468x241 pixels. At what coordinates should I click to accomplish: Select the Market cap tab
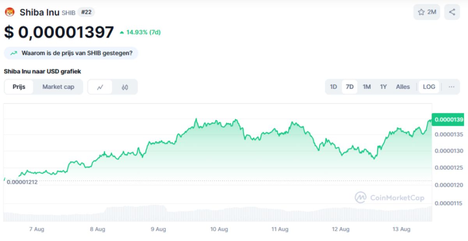(58, 87)
